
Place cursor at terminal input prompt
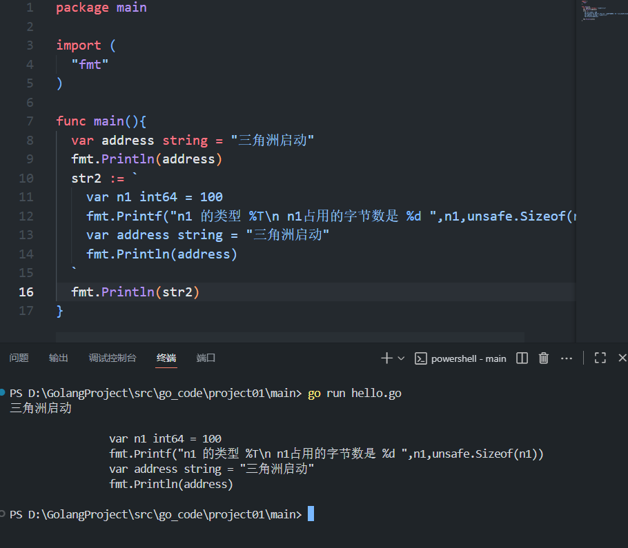pos(311,514)
